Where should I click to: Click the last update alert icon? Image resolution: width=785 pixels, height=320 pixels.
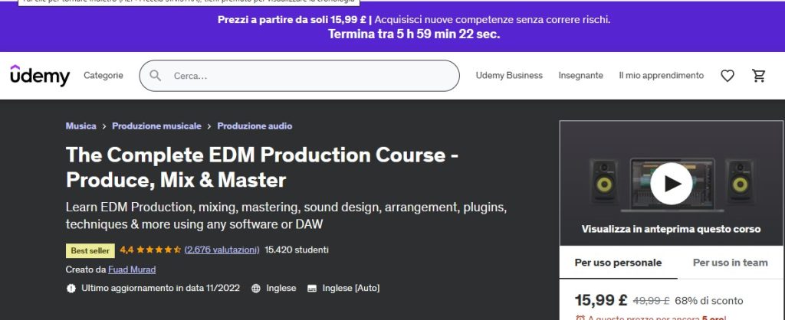click(x=71, y=289)
